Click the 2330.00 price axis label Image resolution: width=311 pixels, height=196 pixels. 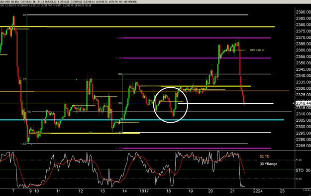point(303,88)
